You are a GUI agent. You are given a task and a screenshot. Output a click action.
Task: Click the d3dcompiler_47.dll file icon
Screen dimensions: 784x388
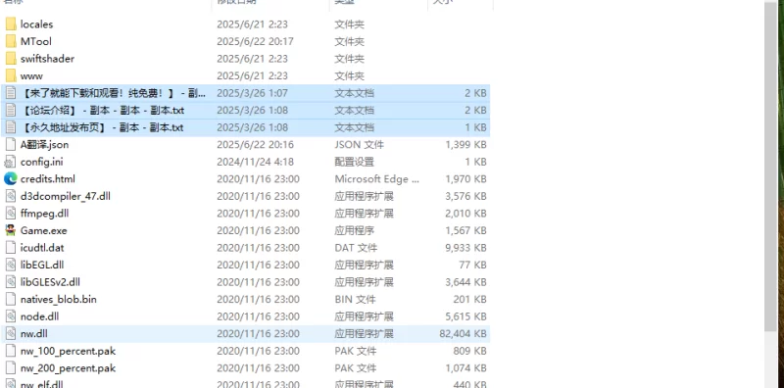[x=11, y=196]
